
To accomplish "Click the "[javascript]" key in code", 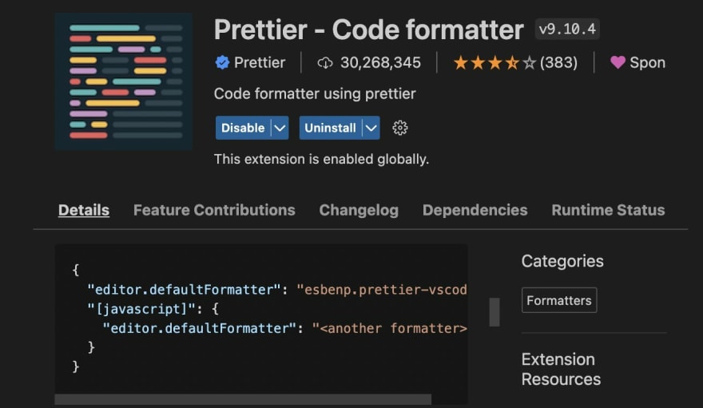I will (141, 309).
